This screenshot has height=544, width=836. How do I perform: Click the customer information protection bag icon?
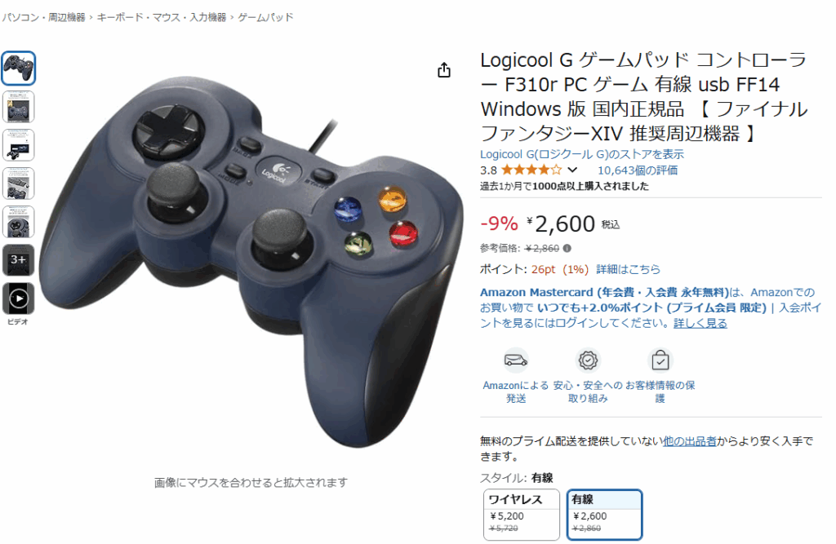[x=660, y=360]
